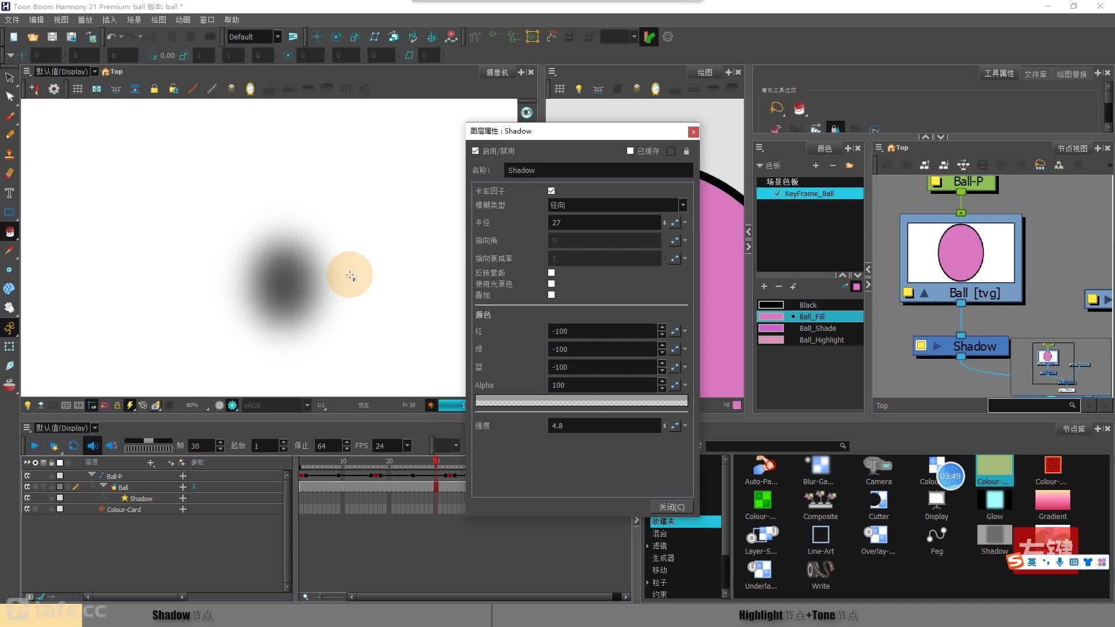Screen dimensions: 1115x627
Task: Click the Play button in timeline
Action: click(x=34, y=446)
